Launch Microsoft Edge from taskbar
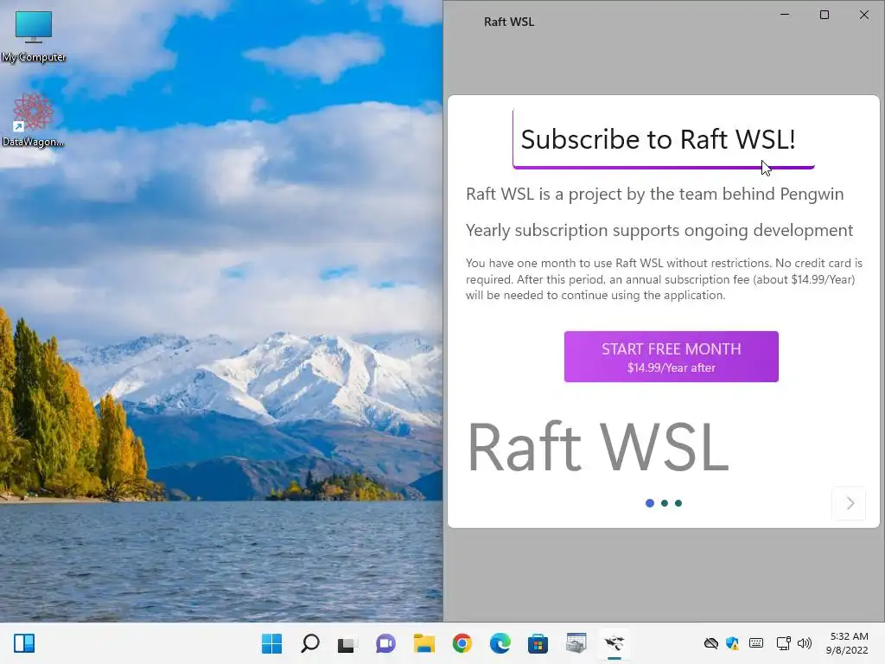This screenshot has width=885, height=664. click(x=500, y=643)
